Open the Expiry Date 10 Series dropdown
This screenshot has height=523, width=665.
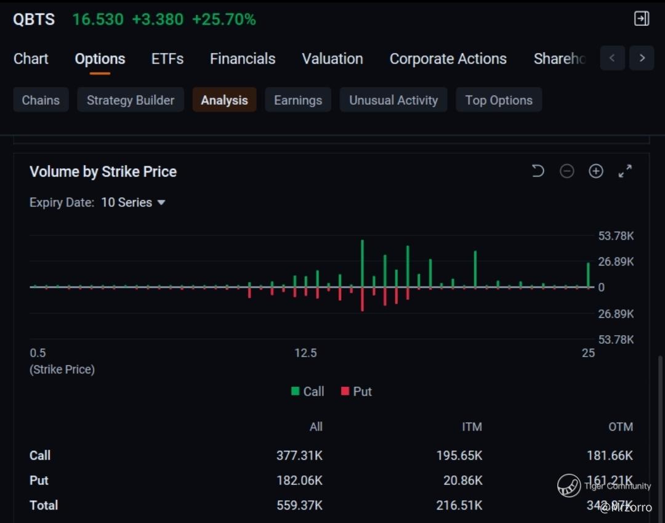coord(133,203)
